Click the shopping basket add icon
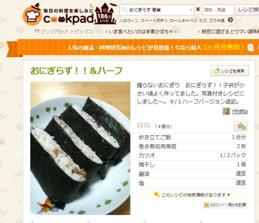Viewport: 259px width, 223px height. 241,126
